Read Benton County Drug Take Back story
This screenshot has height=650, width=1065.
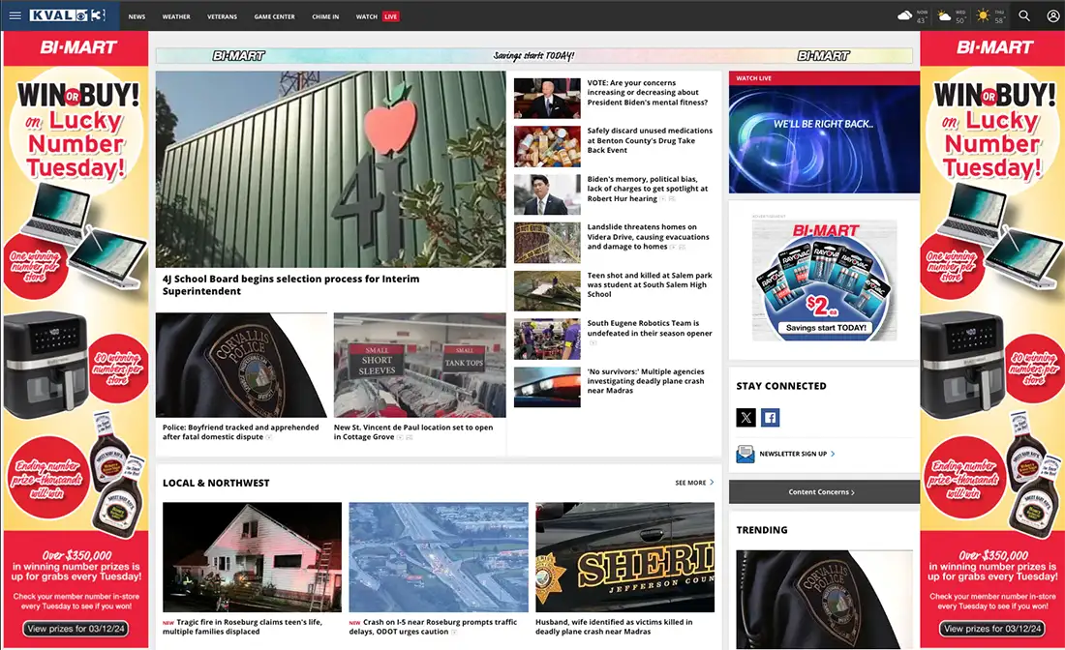[x=650, y=140]
